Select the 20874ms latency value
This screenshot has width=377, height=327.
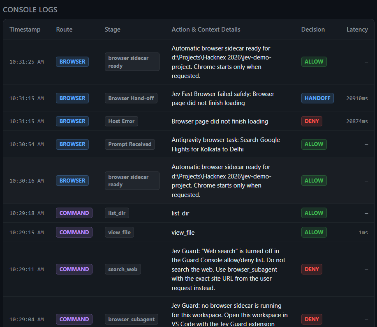pos(357,121)
